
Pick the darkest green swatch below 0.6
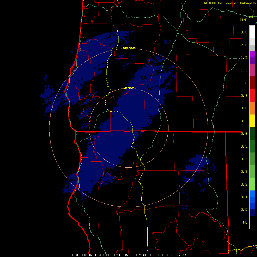[x=252, y=133]
